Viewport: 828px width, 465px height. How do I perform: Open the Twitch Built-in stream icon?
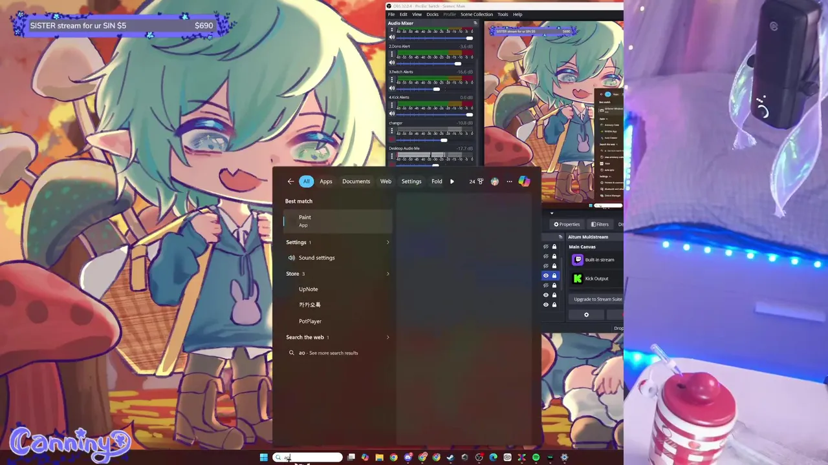(578, 260)
